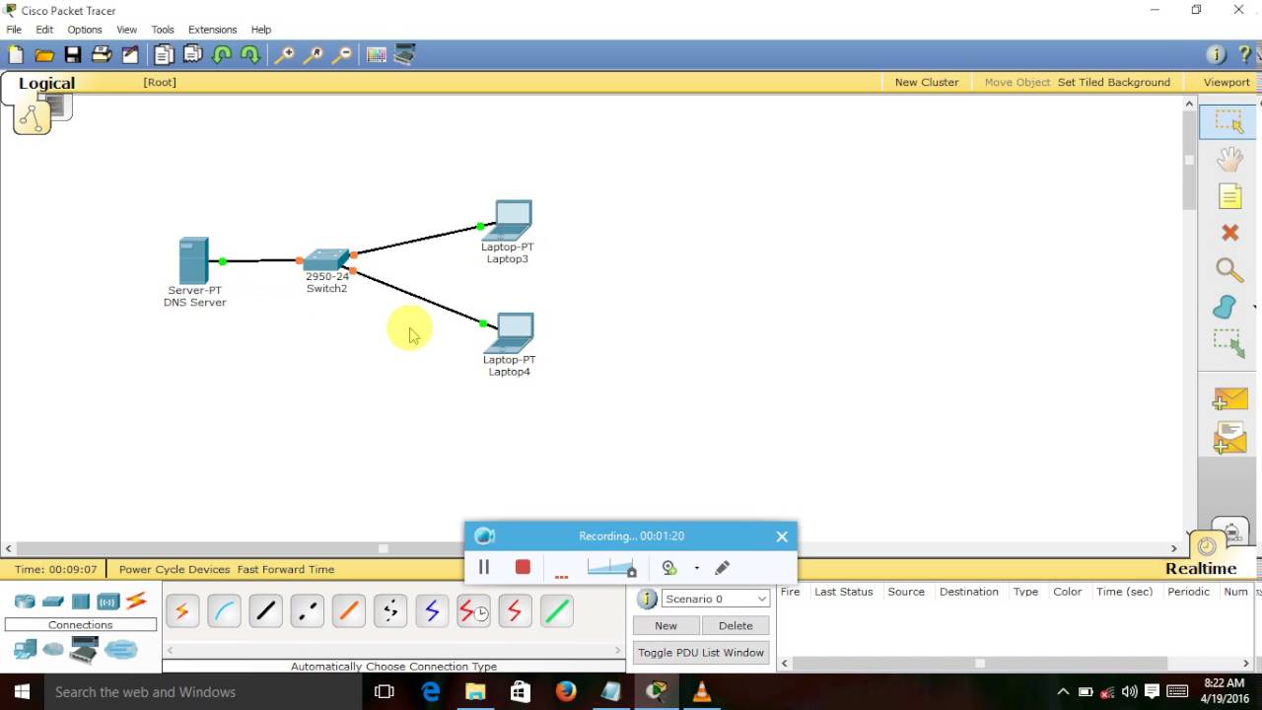Viewport: 1262px width, 710px height.
Task: Select the DNS Server device
Action: tap(194, 261)
